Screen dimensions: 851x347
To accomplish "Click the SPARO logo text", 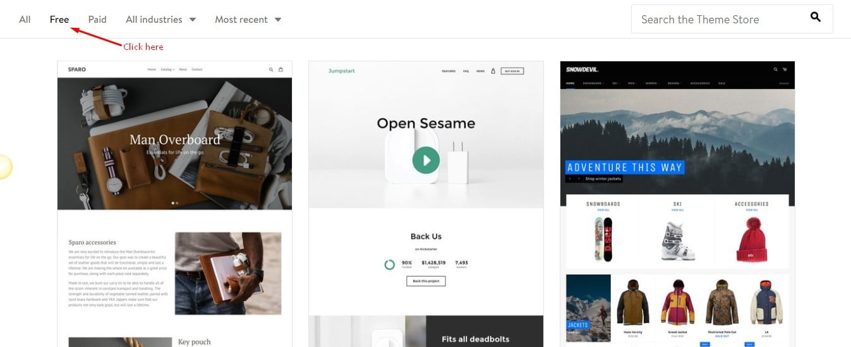I will 76,70.
